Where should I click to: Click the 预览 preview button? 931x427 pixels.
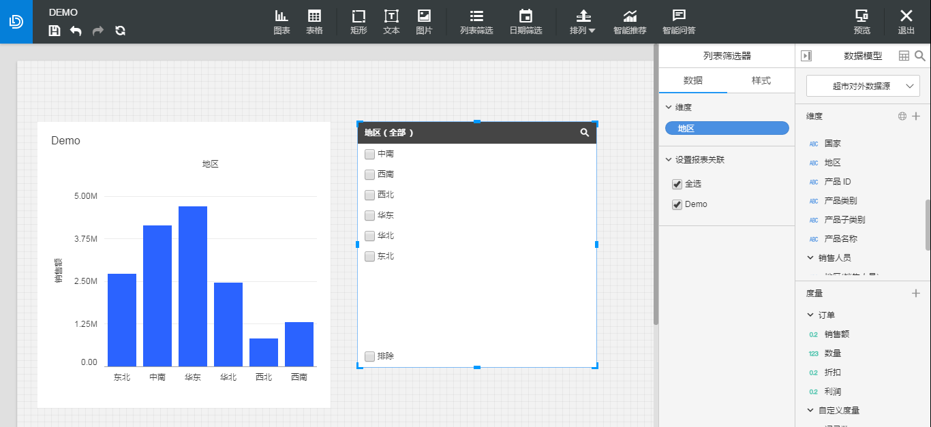point(861,22)
